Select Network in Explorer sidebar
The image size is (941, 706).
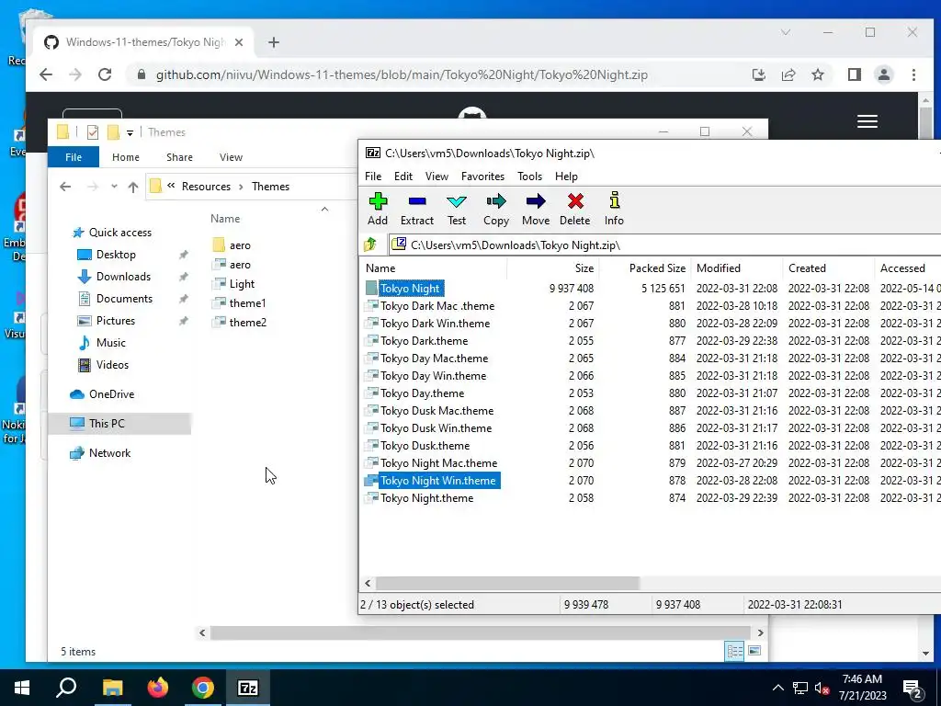(x=109, y=453)
